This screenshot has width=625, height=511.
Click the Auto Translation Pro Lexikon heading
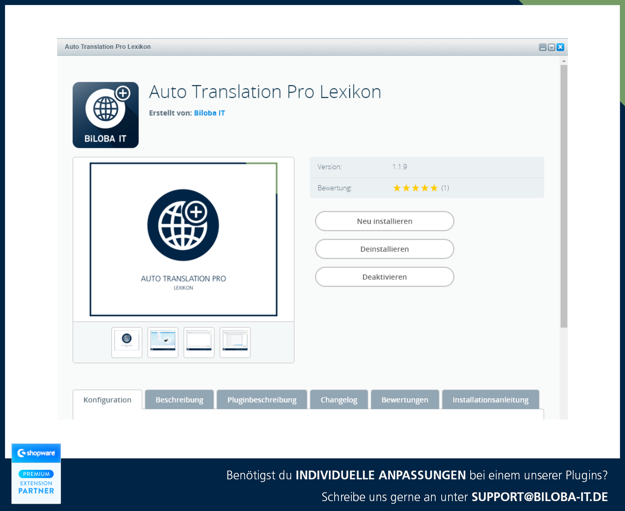[265, 92]
